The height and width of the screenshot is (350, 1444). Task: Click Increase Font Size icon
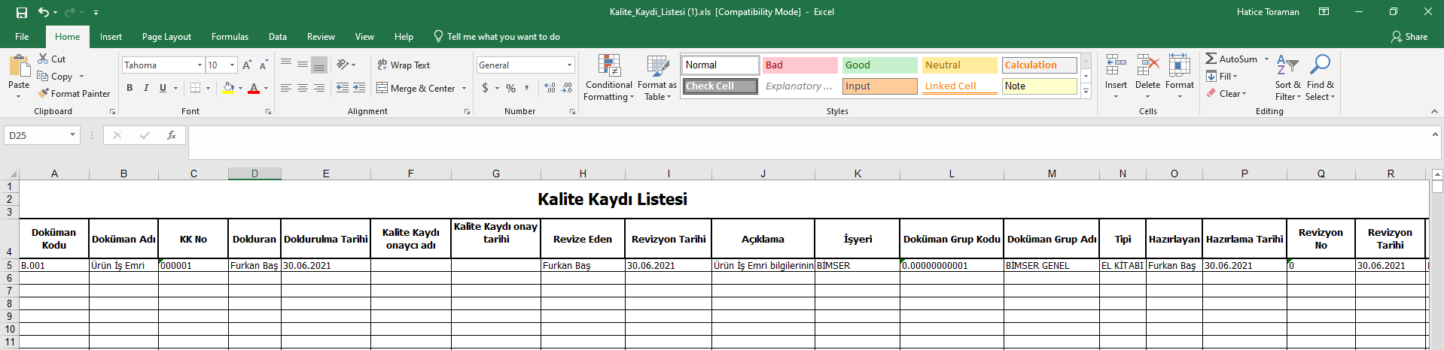[x=247, y=65]
